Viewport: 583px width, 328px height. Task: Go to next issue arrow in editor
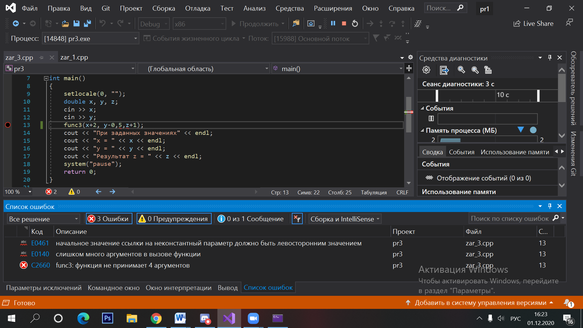coord(112,192)
